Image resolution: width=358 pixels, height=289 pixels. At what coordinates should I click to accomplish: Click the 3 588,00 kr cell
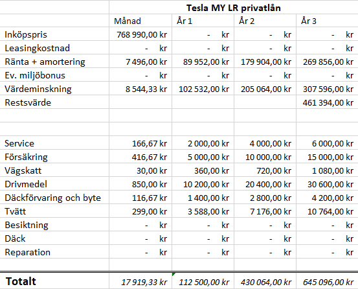coord(203,211)
